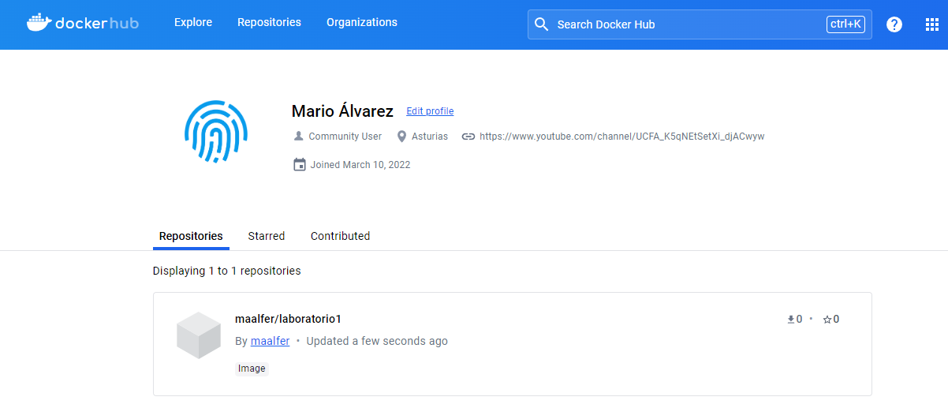Click the calendar icon beside Joined date

(x=299, y=165)
